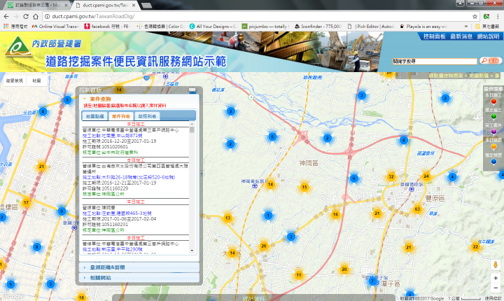Click permit number 1051160231
The image size is (504, 301).
[x=115, y=225]
